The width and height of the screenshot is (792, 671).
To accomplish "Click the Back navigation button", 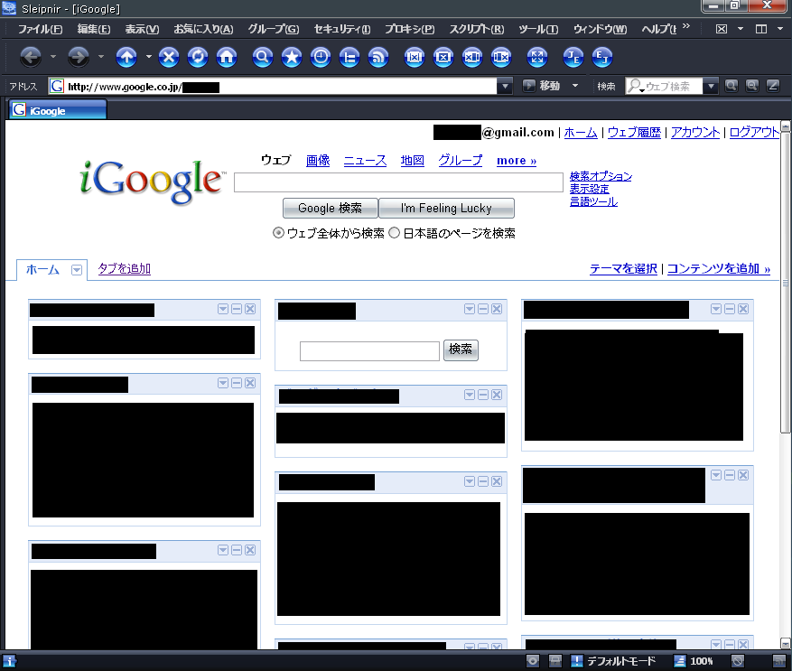I will click(31, 58).
